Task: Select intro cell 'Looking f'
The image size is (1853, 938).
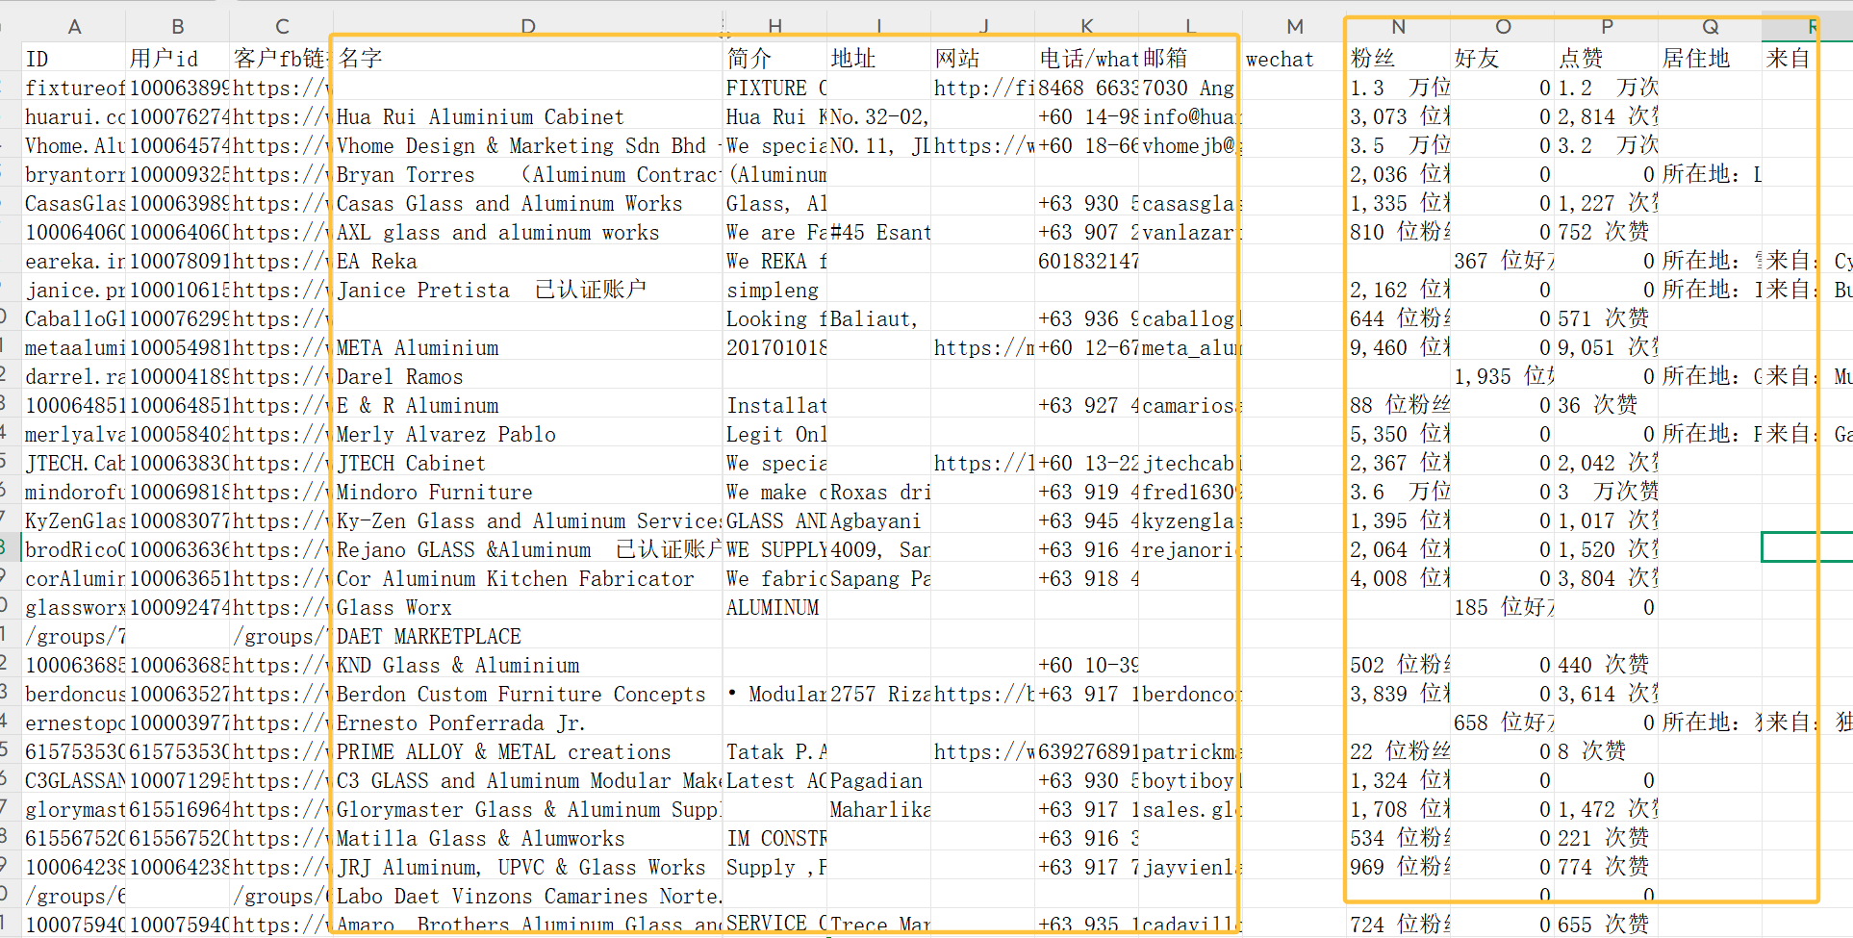Action: pyautogui.click(x=774, y=318)
